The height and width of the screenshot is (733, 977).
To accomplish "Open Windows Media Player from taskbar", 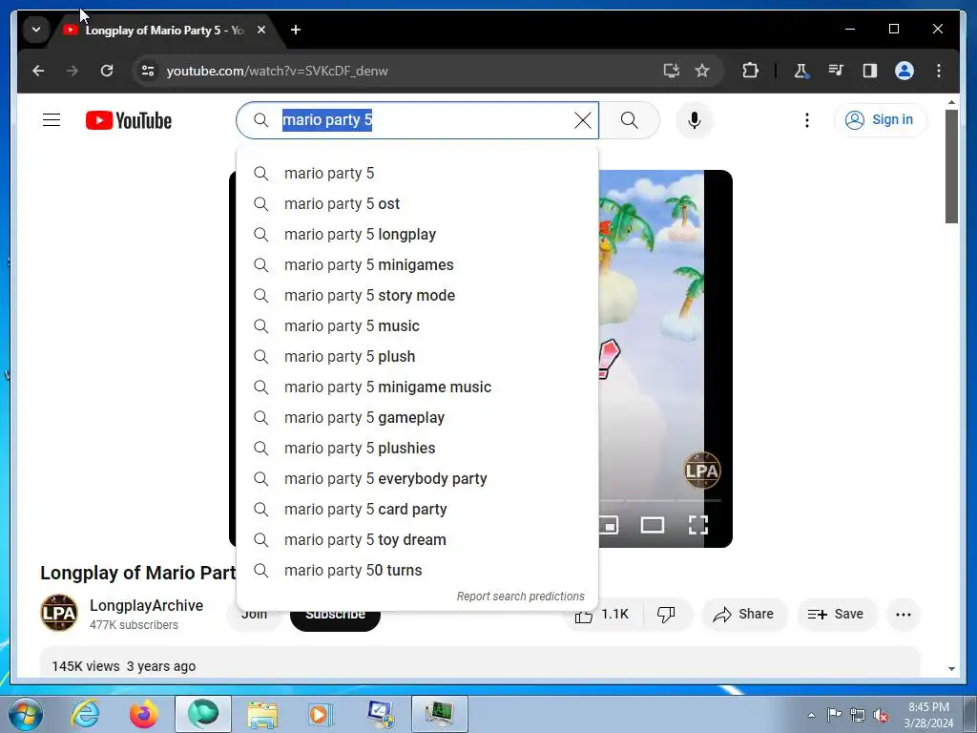I will 321,714.
